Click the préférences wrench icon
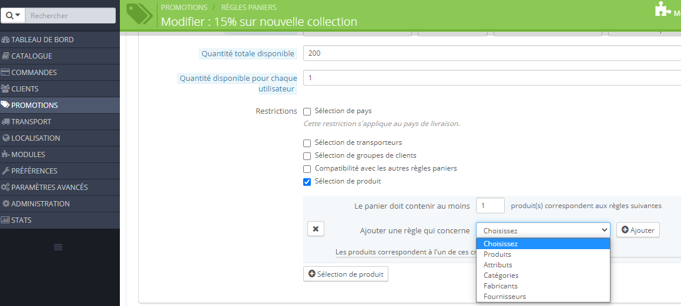681x306 pixels. (6, 171)
